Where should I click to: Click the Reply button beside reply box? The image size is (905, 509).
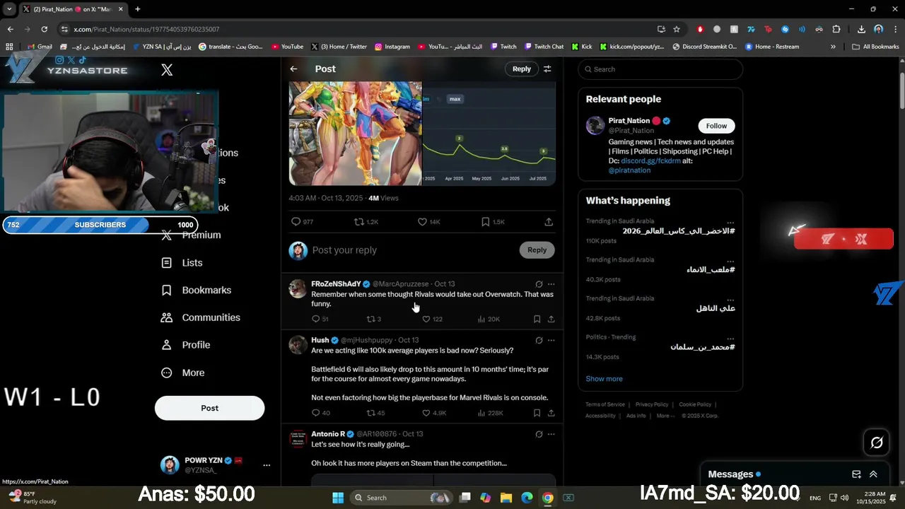537,250
